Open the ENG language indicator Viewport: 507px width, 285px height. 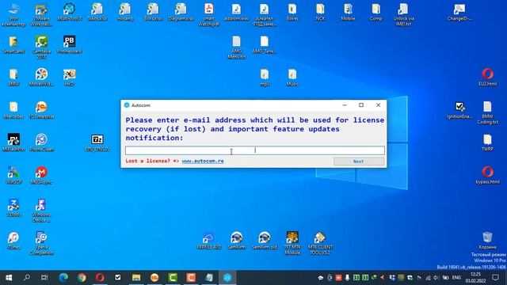tap(456, 278)
